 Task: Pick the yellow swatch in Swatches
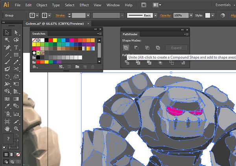55,40
